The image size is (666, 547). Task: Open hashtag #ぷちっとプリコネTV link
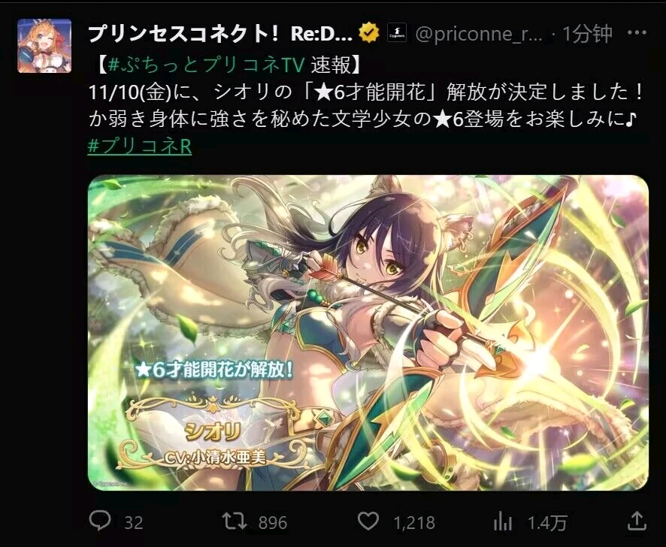207,65
